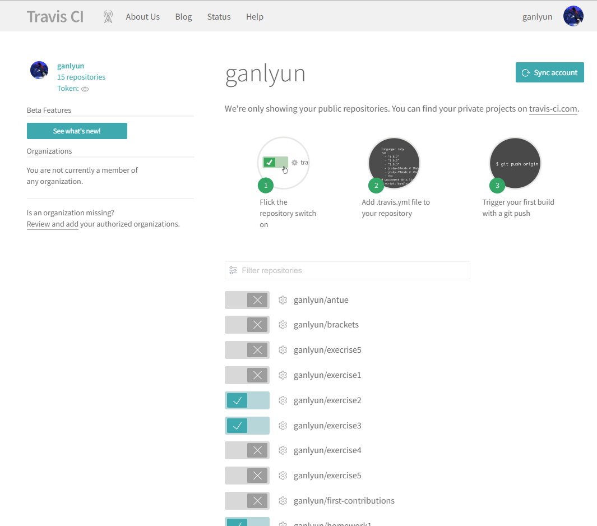The width and height of the screenshot is (597, 526).
Task: Click the broadcast tower icon in header
Action: click(108, 17)
